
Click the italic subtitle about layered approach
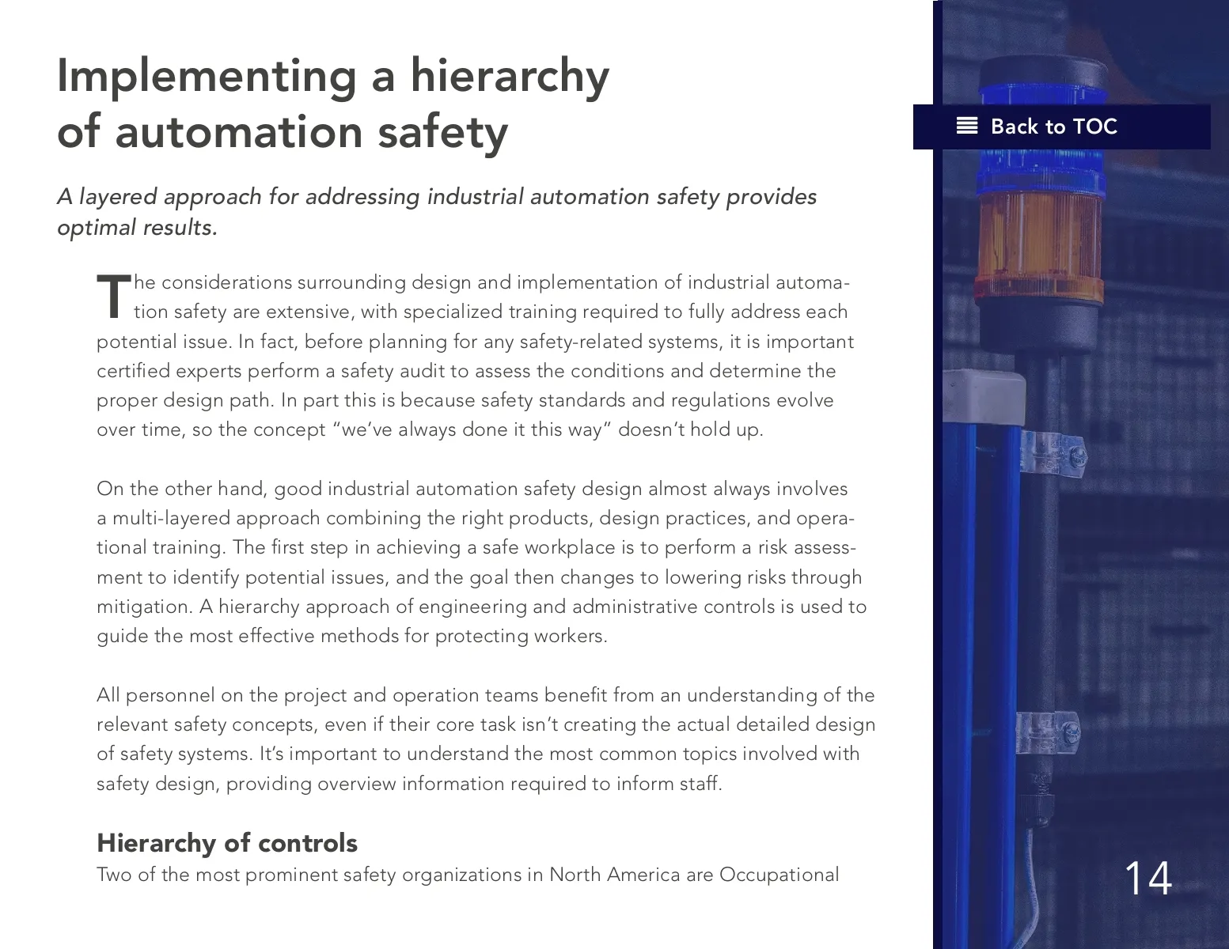[436, 211]
